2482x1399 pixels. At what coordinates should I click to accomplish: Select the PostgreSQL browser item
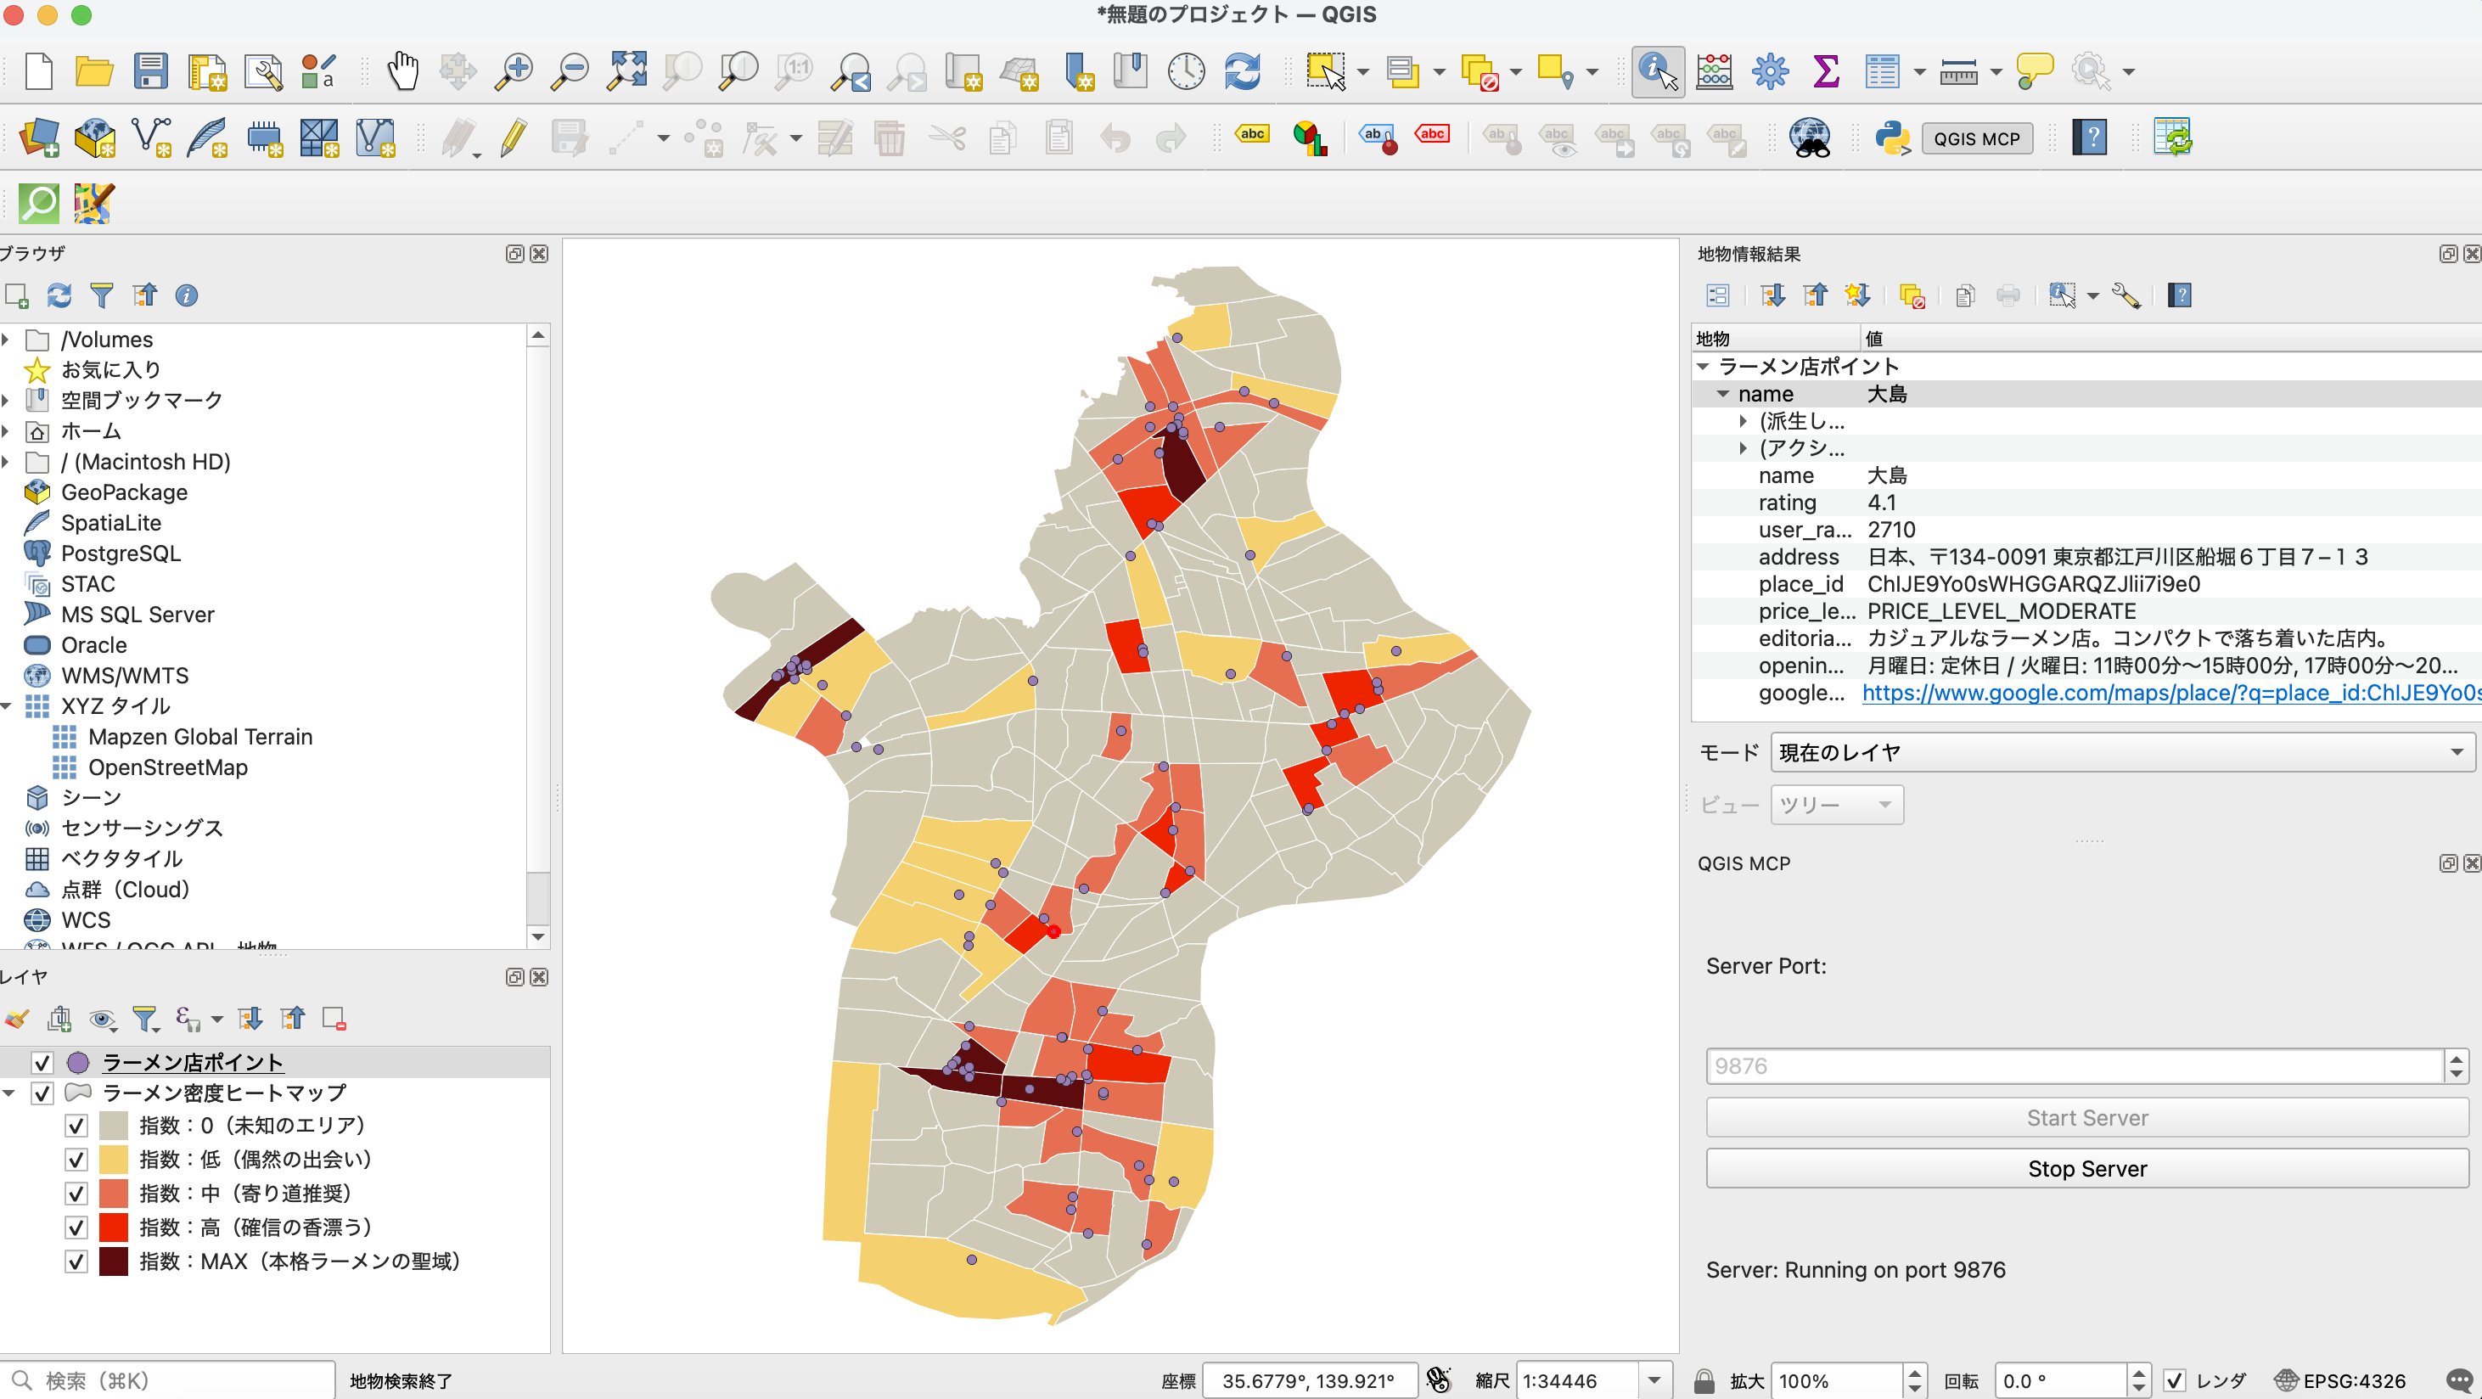(x=121, y=553)
